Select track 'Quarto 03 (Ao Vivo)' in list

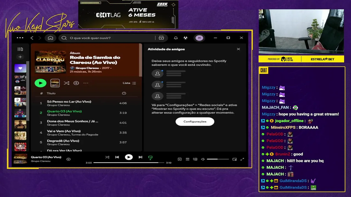(x=86, y=113)
